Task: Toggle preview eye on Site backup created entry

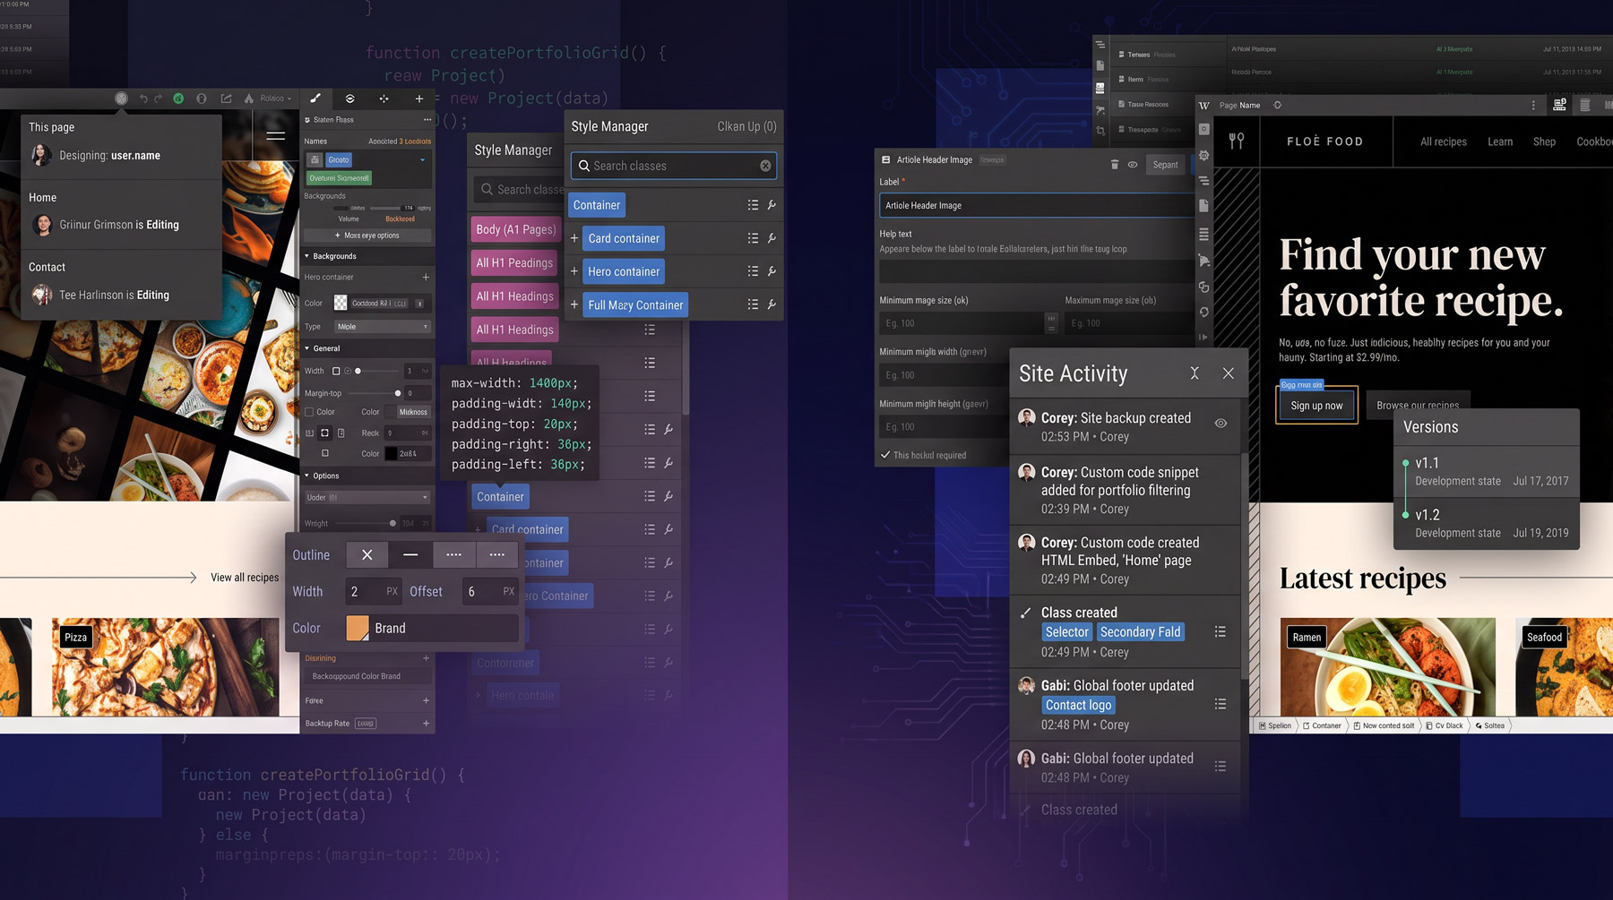Action: pos(1221,424)
